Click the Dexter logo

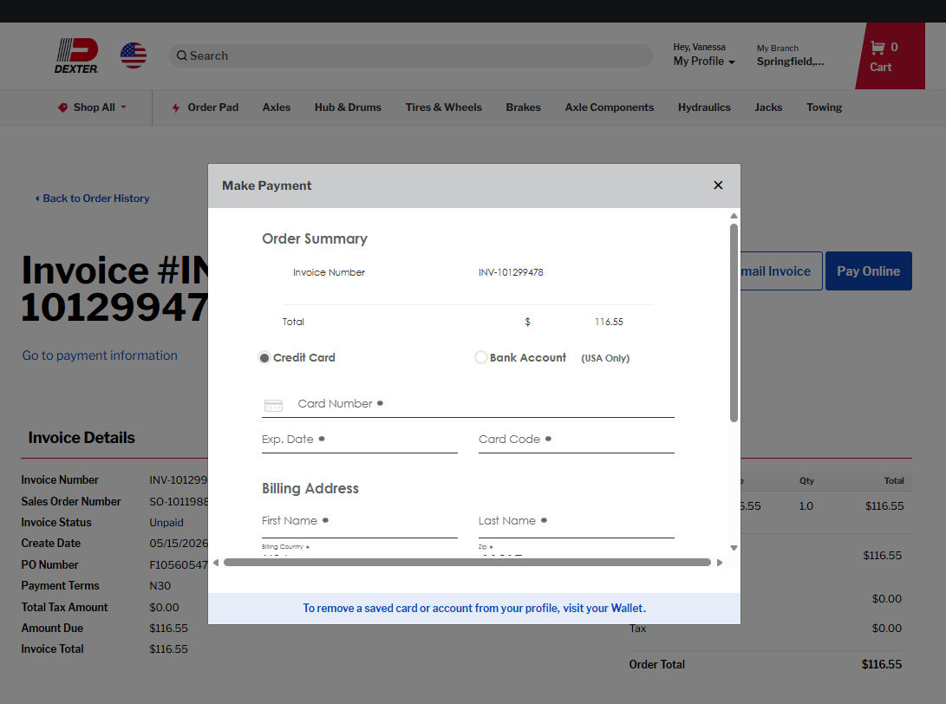pyautogui.click(x=76, y=55)
